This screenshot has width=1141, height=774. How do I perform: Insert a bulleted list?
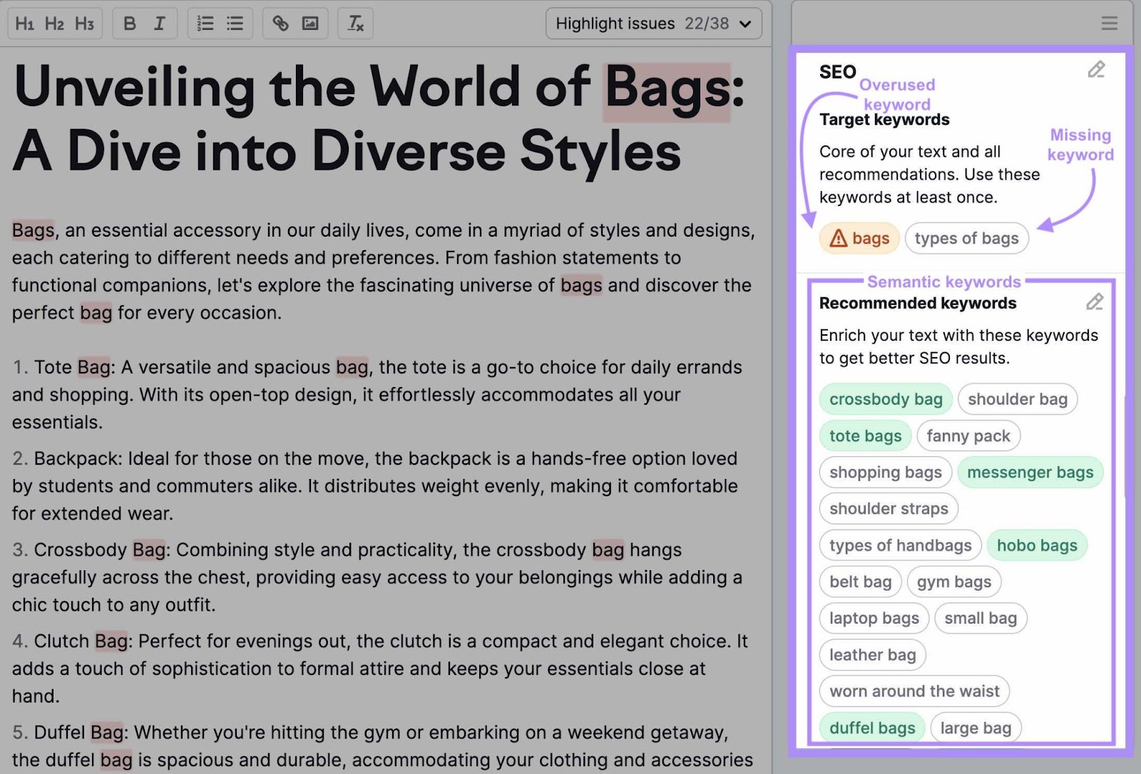click(x=235, y=24)
